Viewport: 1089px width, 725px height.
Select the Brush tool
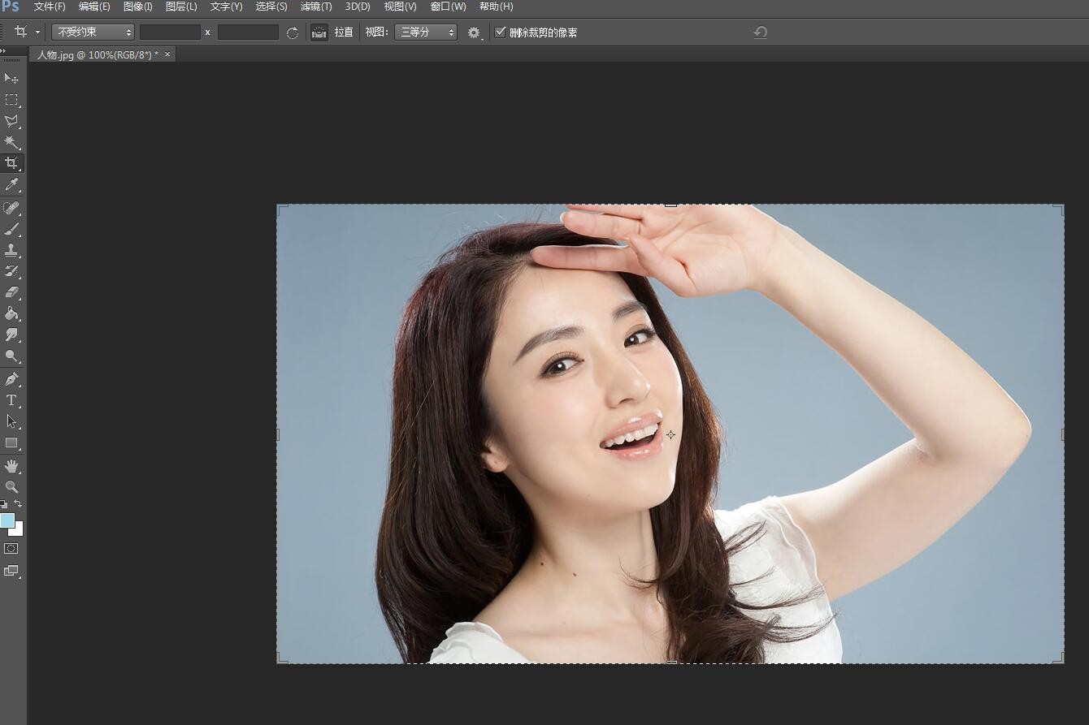(x=11, y=229)
